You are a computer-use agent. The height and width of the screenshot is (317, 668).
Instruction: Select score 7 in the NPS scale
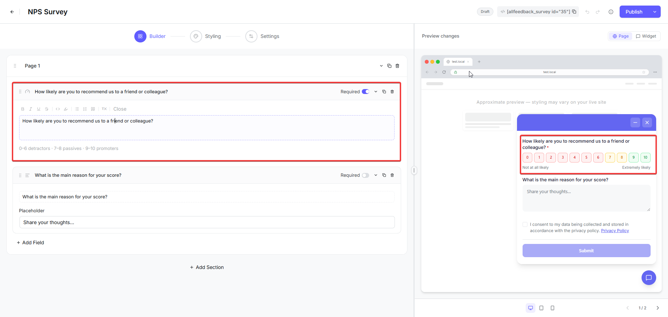(x=610, y=158)
